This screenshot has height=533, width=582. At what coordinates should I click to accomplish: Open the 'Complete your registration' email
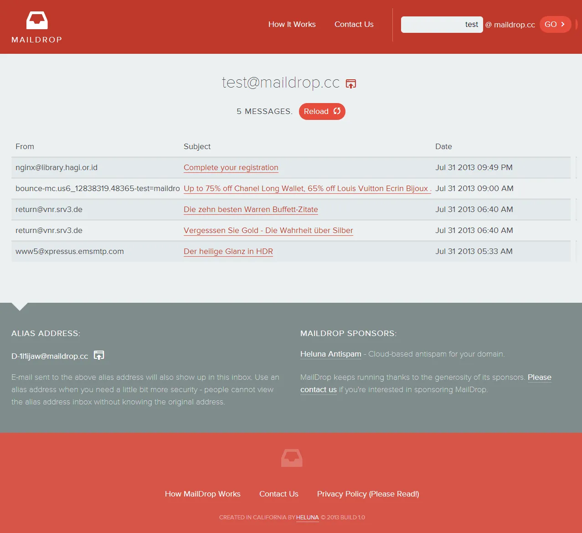tap(231, 167)
